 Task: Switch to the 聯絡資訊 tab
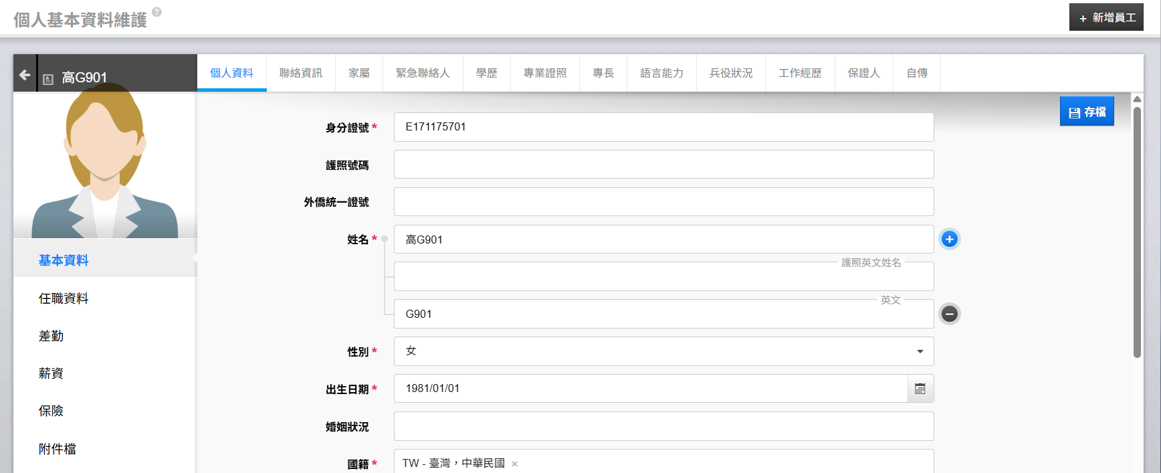click(301, 73)
